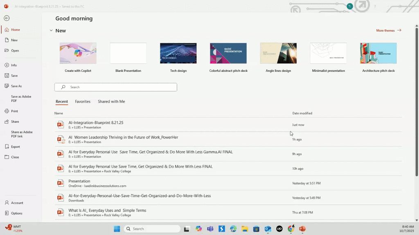This screenshot has height=235, width=419.
Task: Switch to the Shared with Me tab
Action: pos(111,102)
